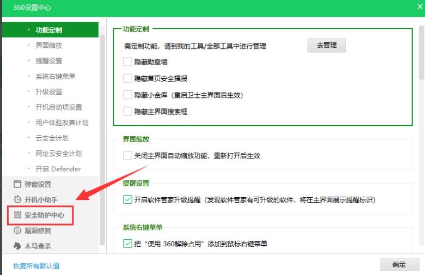Go to 提醒设置 sidebar entry

[x=49, y=61]
